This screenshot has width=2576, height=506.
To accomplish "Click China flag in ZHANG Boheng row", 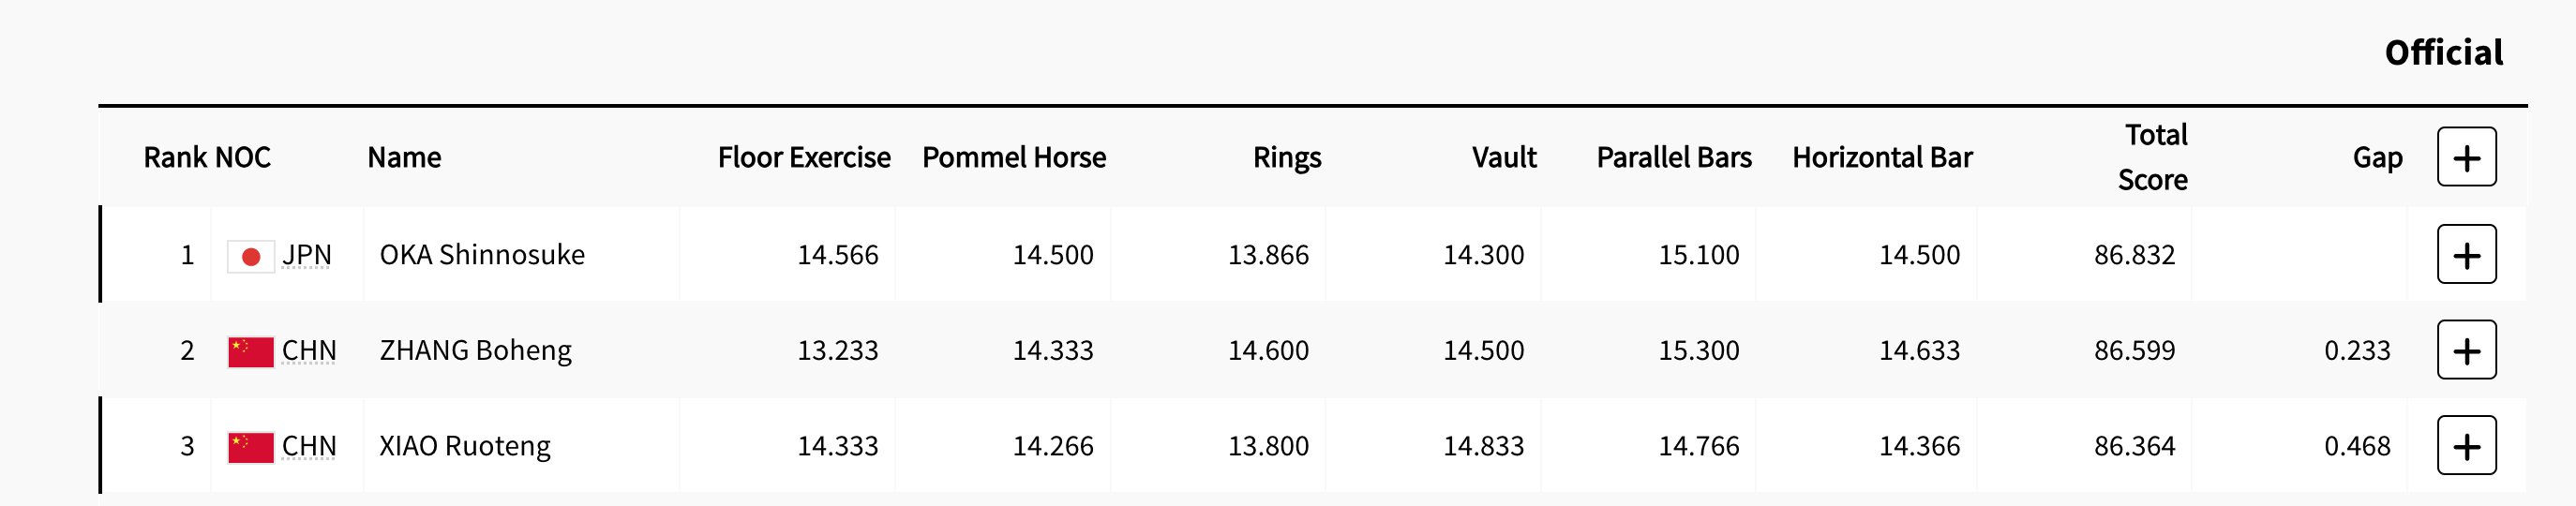I will click(251, 352).
